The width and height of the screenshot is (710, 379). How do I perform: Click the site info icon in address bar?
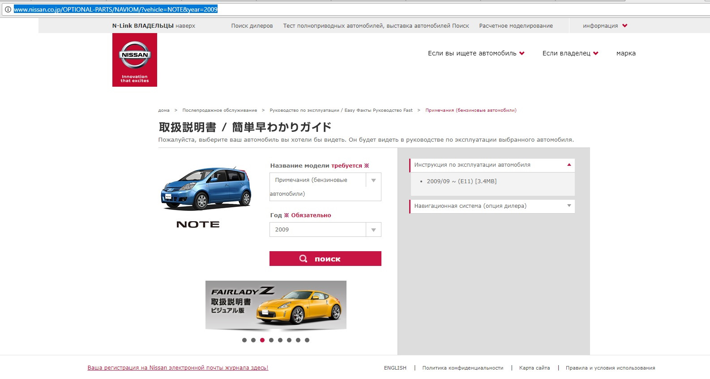pyautogui.click(x=8, y=9)
